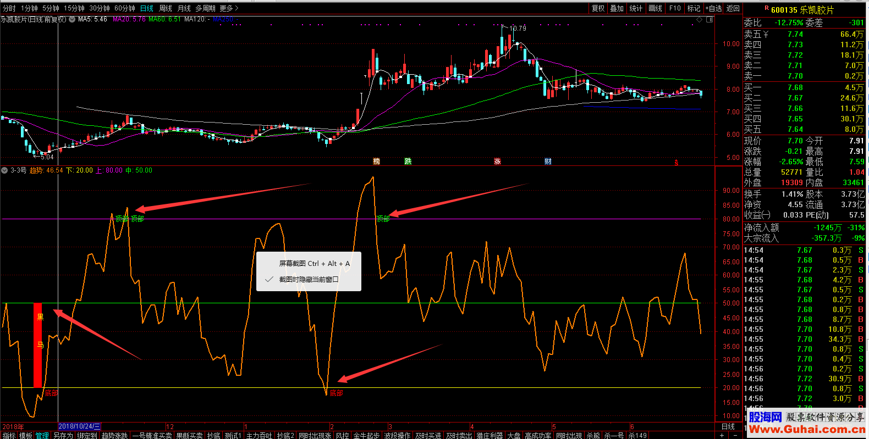Viewport: 869px width, 439px height.
Task: Select the 及时卖出 indicator
Action: click(x=459, y=435)
